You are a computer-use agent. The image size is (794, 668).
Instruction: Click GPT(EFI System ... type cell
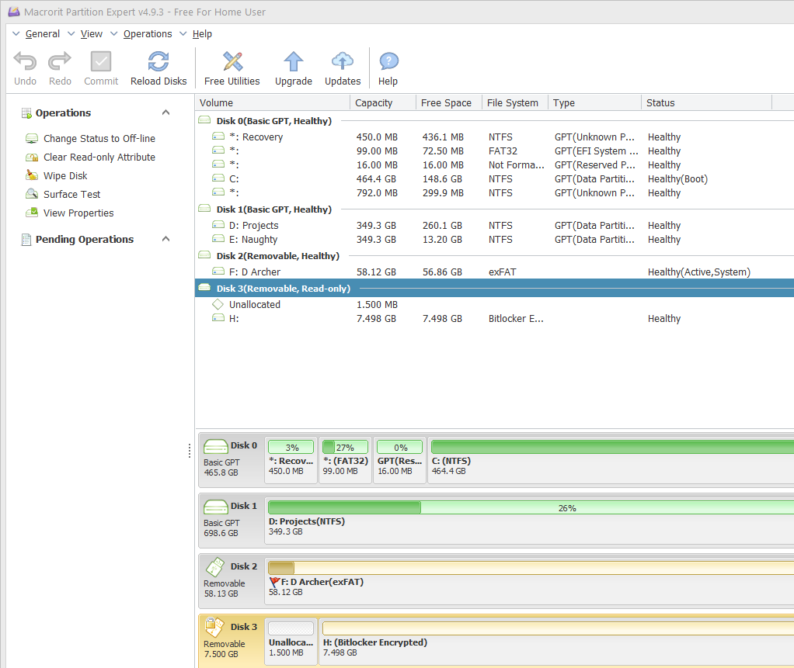[596, 151]
